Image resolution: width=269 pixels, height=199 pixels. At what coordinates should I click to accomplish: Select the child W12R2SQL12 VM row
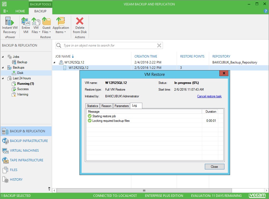pos(160,68)
